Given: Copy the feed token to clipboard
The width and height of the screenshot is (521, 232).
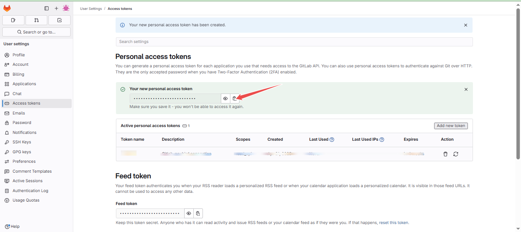Looking at the screenshot, I should (198, 213).
